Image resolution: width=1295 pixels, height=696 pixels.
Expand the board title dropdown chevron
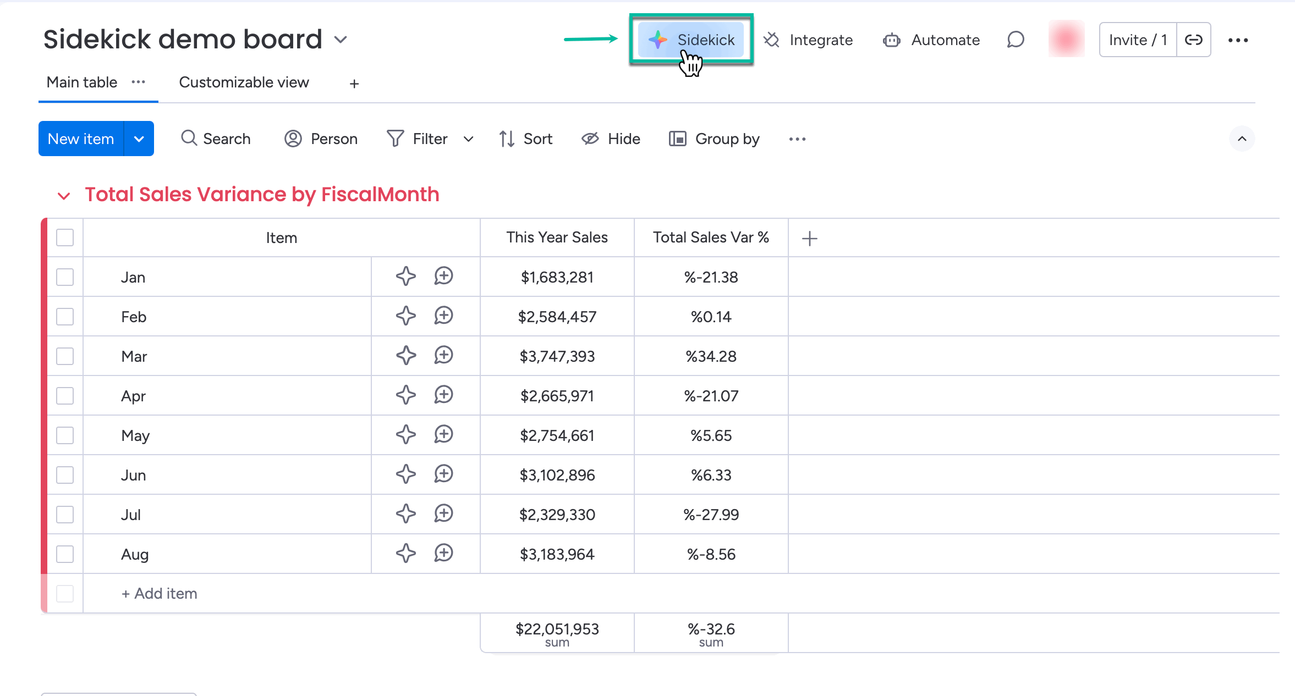click(341, 40)
